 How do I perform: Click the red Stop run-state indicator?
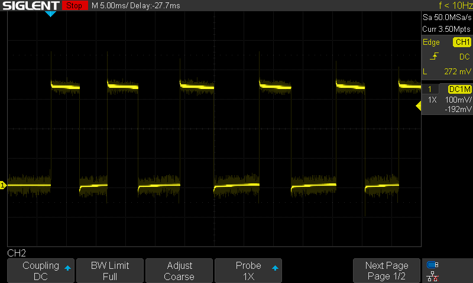click(x=74, y=5)
